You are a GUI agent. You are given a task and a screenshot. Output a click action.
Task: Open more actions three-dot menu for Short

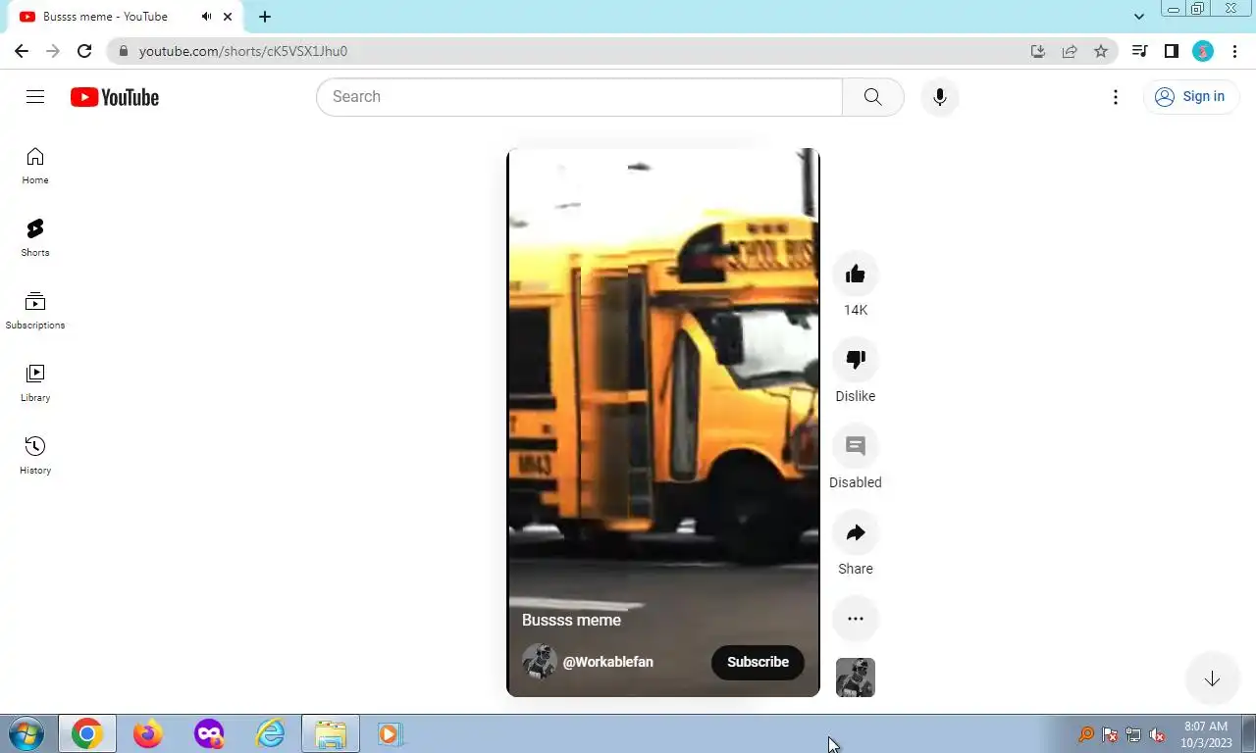click(856, 619)
